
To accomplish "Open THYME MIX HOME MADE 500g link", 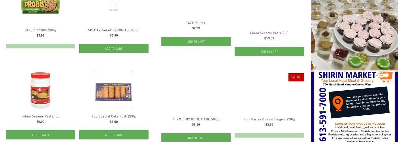I will 196,119.
